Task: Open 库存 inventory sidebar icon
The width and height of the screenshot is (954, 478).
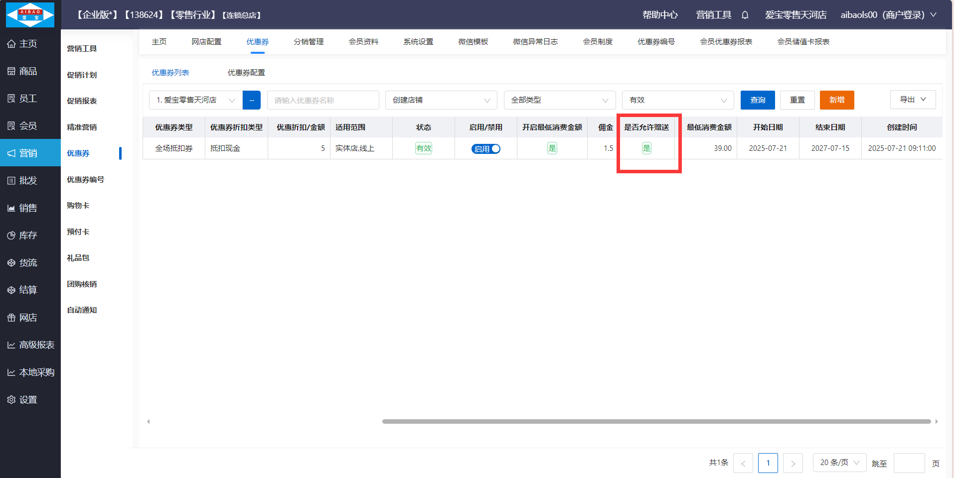Action: [11, 236]
